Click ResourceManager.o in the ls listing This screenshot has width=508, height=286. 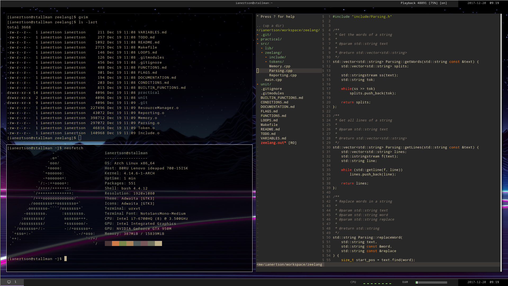[158, 108]
